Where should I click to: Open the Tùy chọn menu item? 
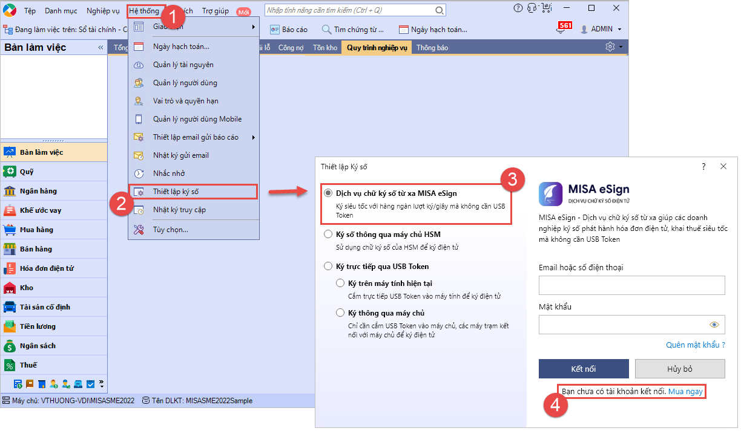[169, 230]
